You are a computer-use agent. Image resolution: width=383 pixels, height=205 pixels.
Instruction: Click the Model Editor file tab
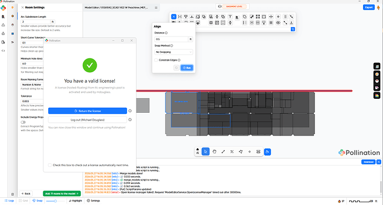coord(117,8)
